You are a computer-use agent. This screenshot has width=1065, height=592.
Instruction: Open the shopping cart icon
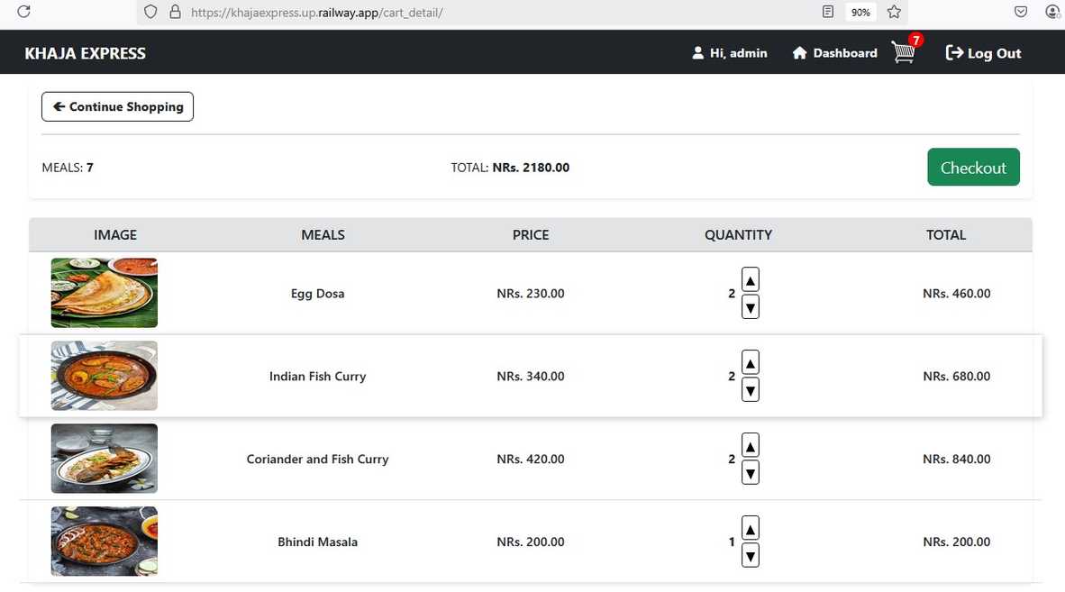coord(904,53)
